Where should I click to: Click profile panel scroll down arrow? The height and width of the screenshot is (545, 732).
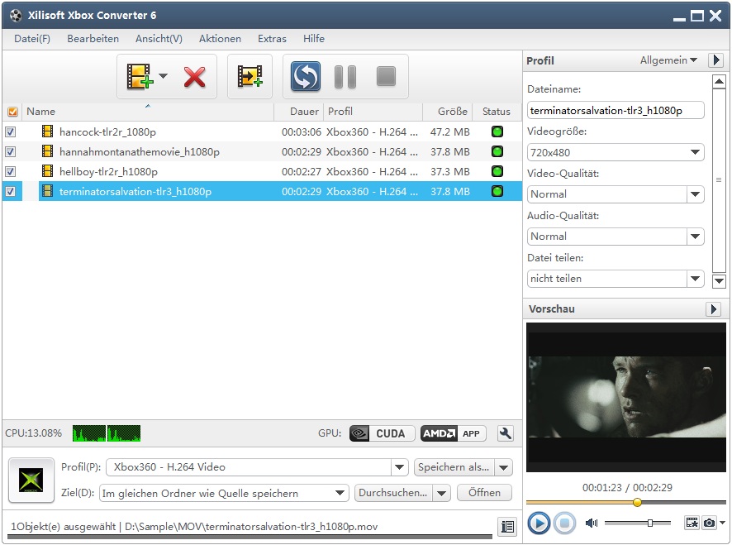pyautogui.click(x=719, y=281)
